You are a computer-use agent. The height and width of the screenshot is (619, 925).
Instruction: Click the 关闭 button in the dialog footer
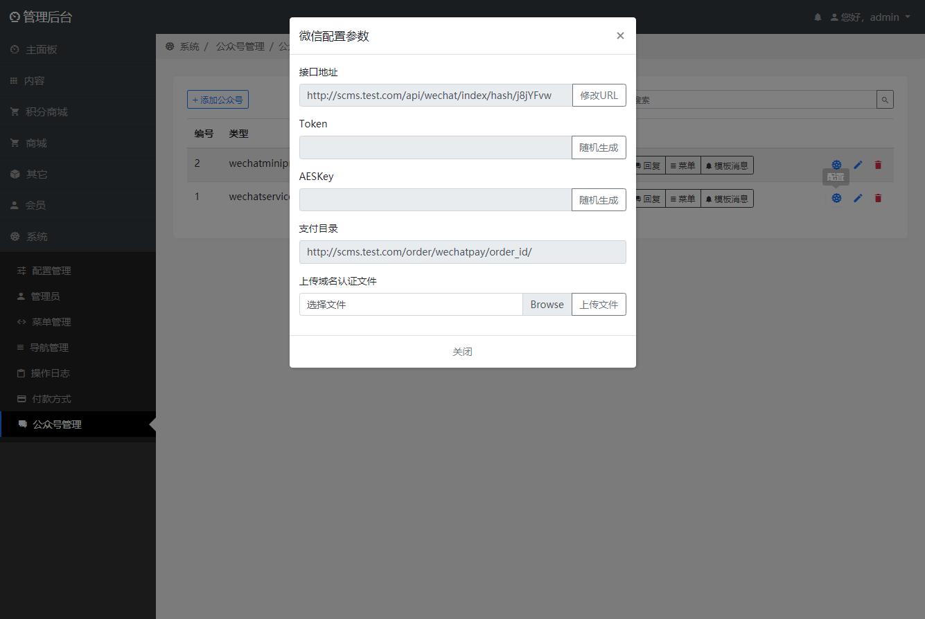[462, 352]
